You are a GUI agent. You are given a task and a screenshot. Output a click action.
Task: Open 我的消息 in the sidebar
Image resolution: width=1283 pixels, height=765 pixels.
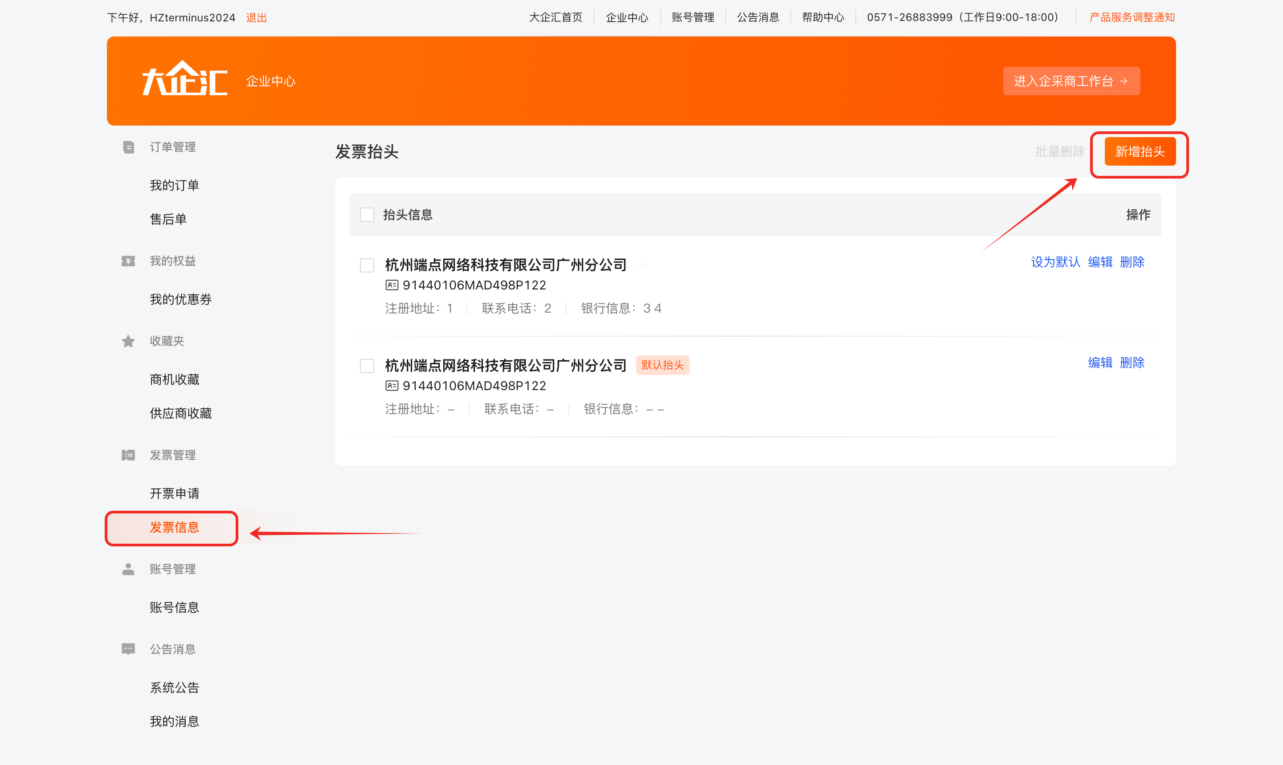coord(174,722)
